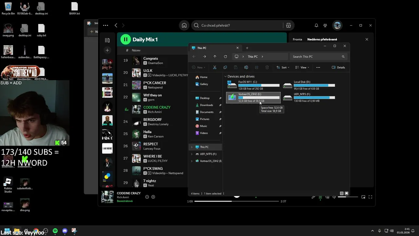The height and width of the screenshot is (236, 419).
Task: Click CODEINE CRAZY album art in player bar
Action: tap(107, 197)
